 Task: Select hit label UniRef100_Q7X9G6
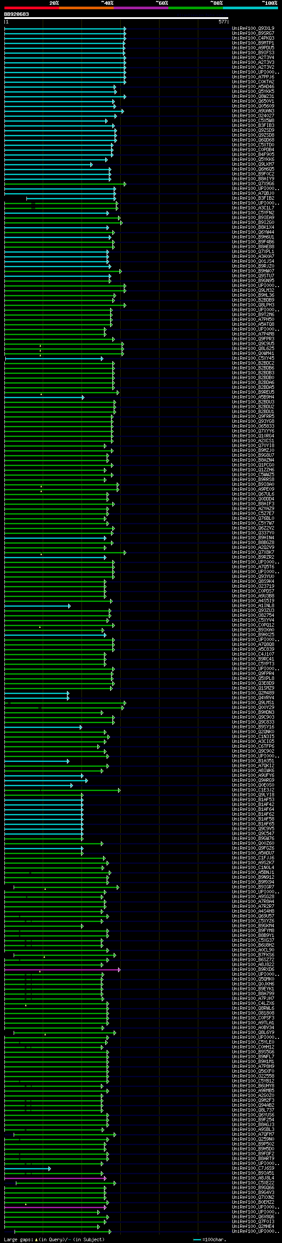click(x=253, y=184)
